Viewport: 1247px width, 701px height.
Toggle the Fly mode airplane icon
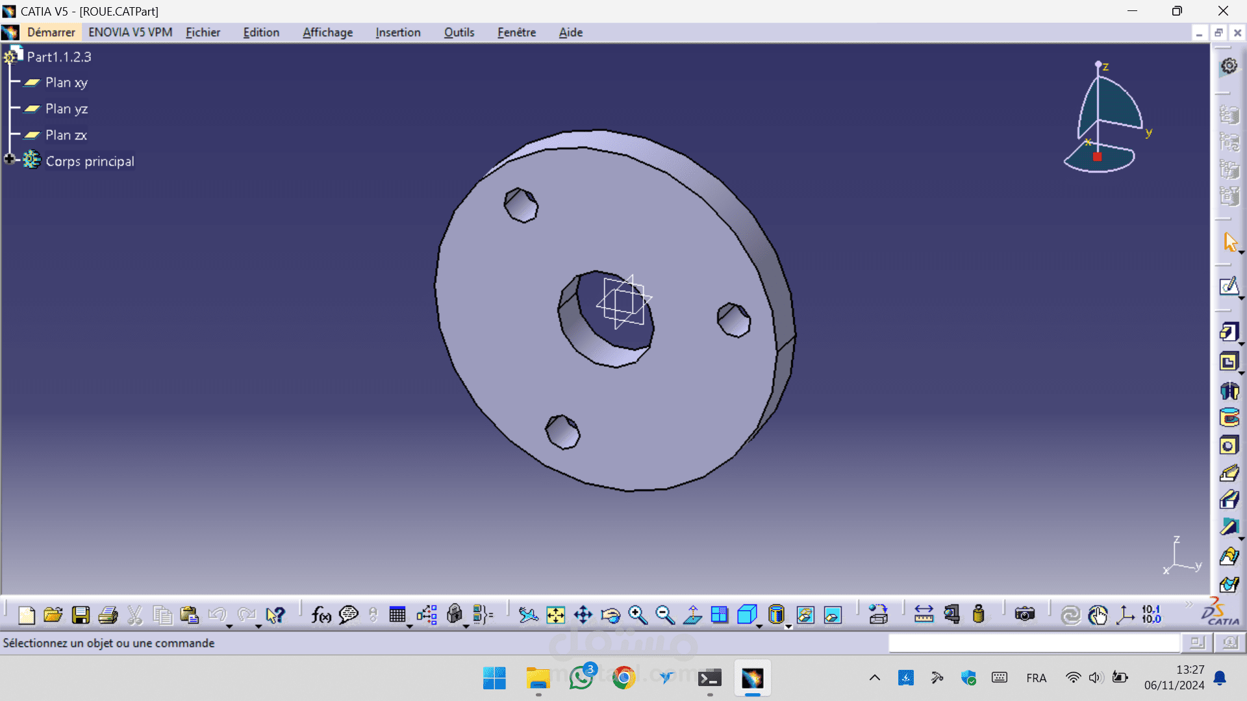[x=527, y=615]
